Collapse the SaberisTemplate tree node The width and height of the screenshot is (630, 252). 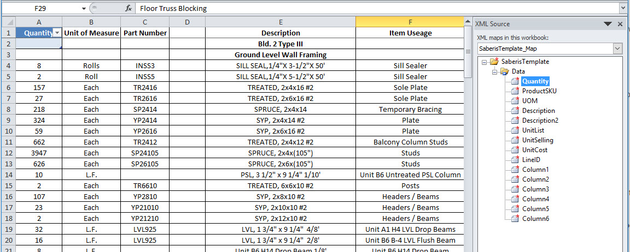[485, 62]
